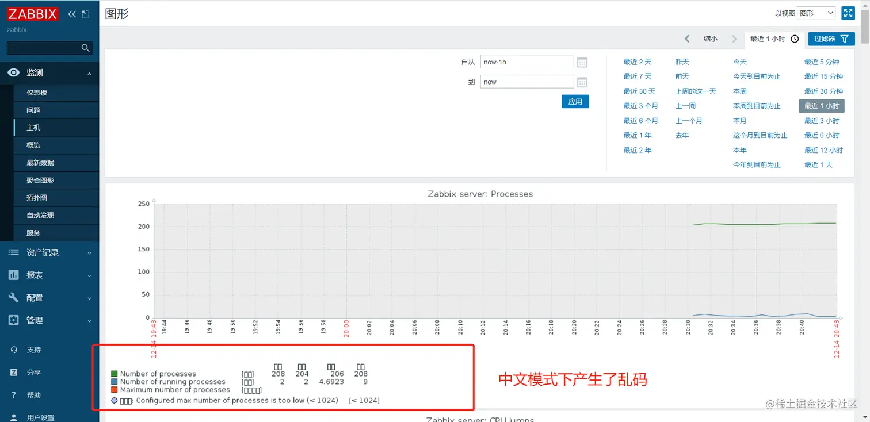Select 最近 5 分钟 time range

pyautogui.click(x=822, y=62)
